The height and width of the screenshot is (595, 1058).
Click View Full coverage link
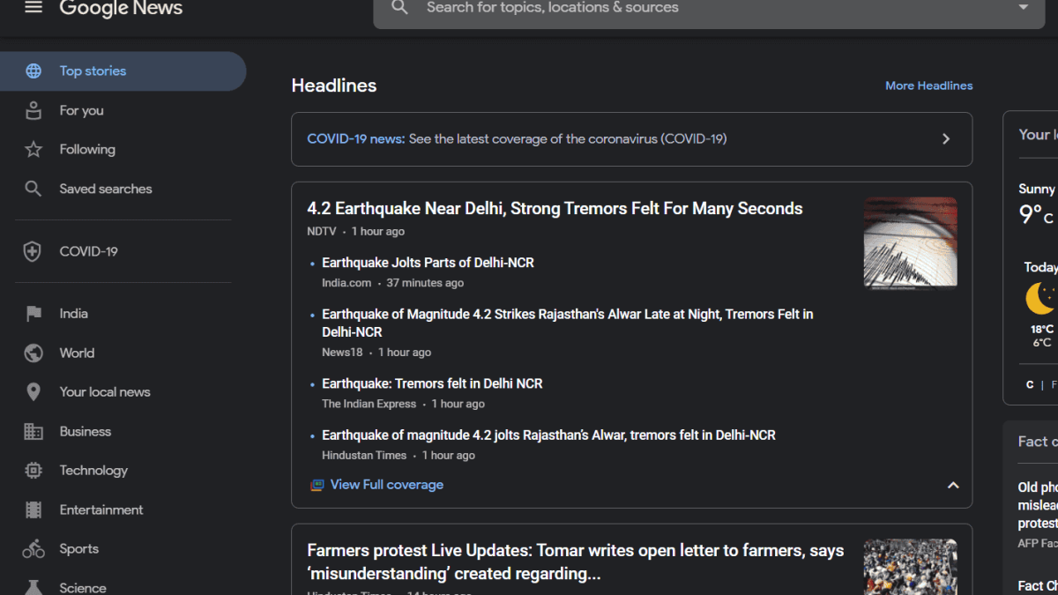[x=386, y=485]
